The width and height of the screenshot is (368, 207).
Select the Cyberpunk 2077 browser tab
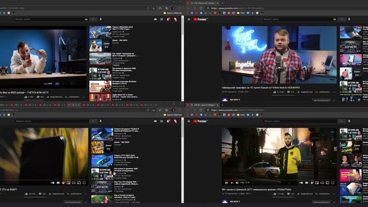(203, 105)
